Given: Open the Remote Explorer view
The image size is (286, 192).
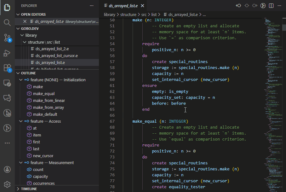Looking at the screenshot, I should click(7, 83).
